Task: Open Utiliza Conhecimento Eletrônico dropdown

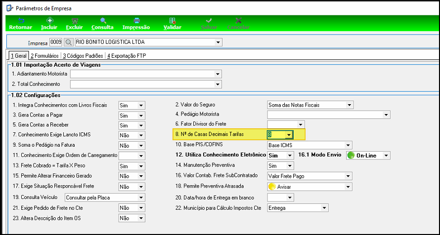Action: pos(290,155)
